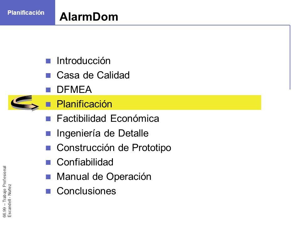The width and height of the screenshot is (301, 226).
Task: Click the blue Planificación section header box
Action: [x=28, y=13]
